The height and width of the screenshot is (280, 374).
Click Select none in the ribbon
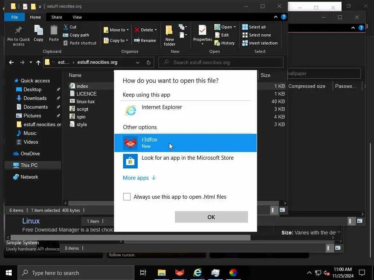pos(257,35)
